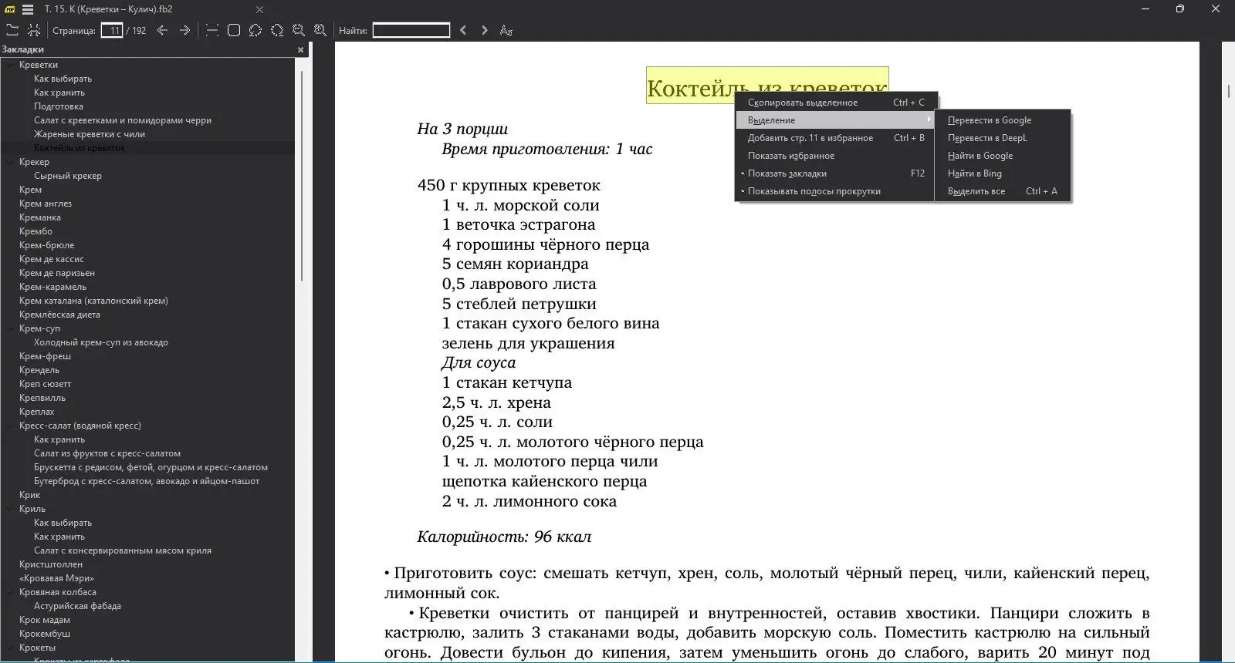Open the 'Крем-брюле' bookmark
Viewport: 1235px width, 663px height.
click(x=47, y=245)
